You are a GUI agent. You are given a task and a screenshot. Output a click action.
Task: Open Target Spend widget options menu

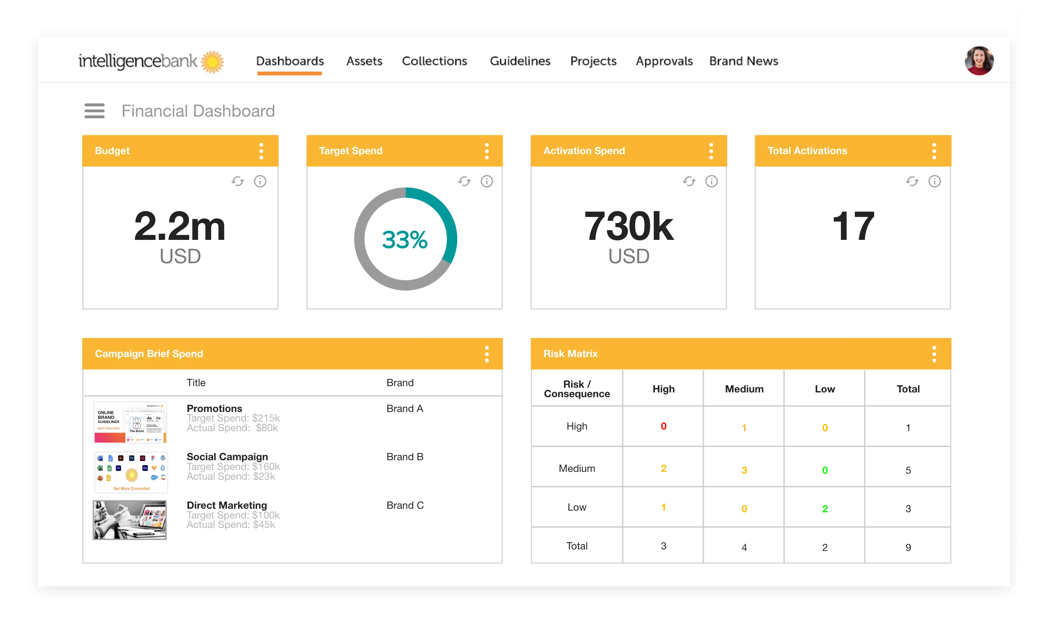(487, 151)
